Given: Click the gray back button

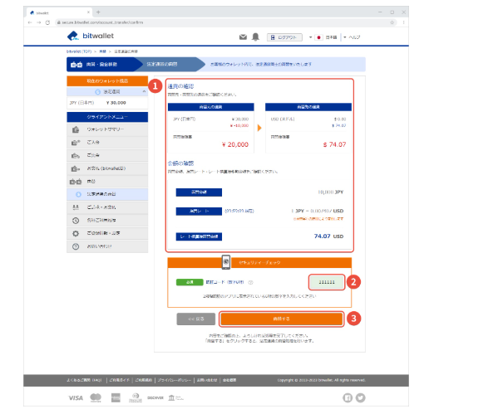Looking at the screenshot, I should coord(196,319).
